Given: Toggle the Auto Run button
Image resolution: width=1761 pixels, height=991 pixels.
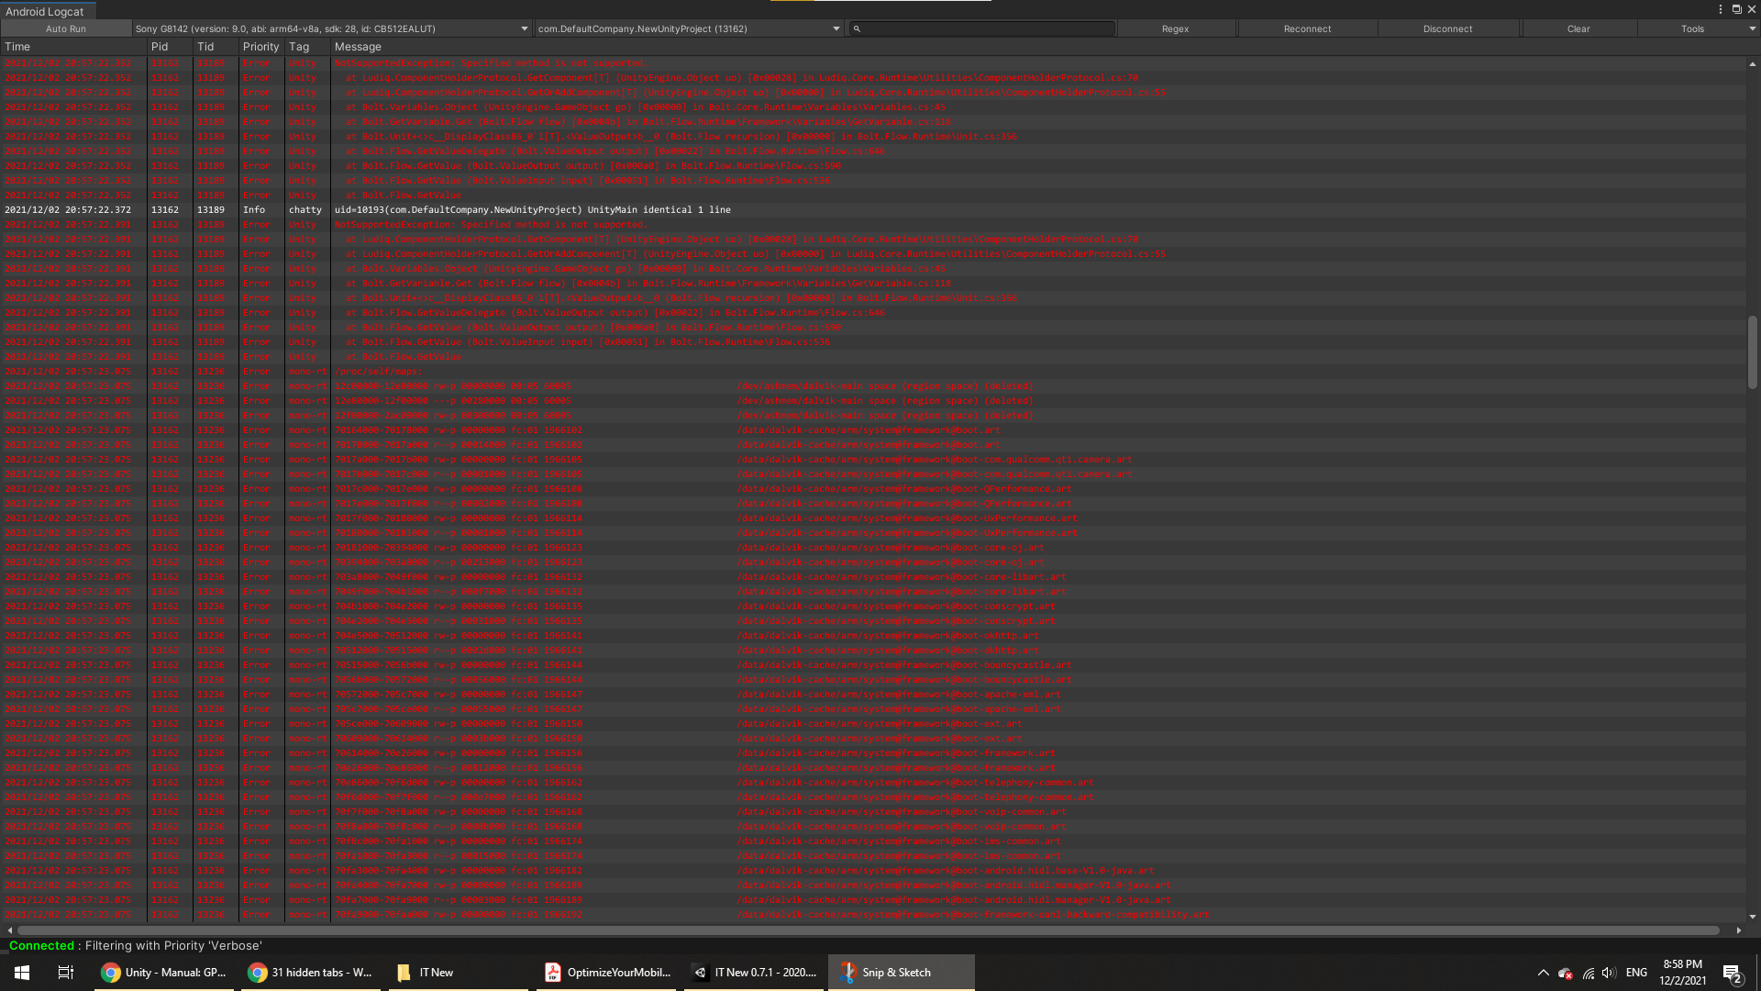Looking at the screenshot, I should 66,29.
